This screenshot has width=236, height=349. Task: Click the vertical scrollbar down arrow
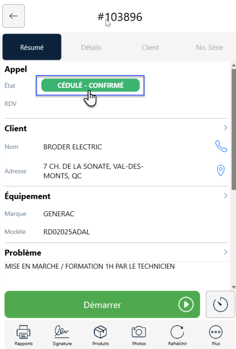pyautogui.click(x=234, y=287)
